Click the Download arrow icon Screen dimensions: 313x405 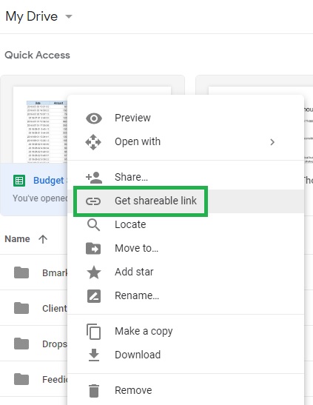coord(94,355)
